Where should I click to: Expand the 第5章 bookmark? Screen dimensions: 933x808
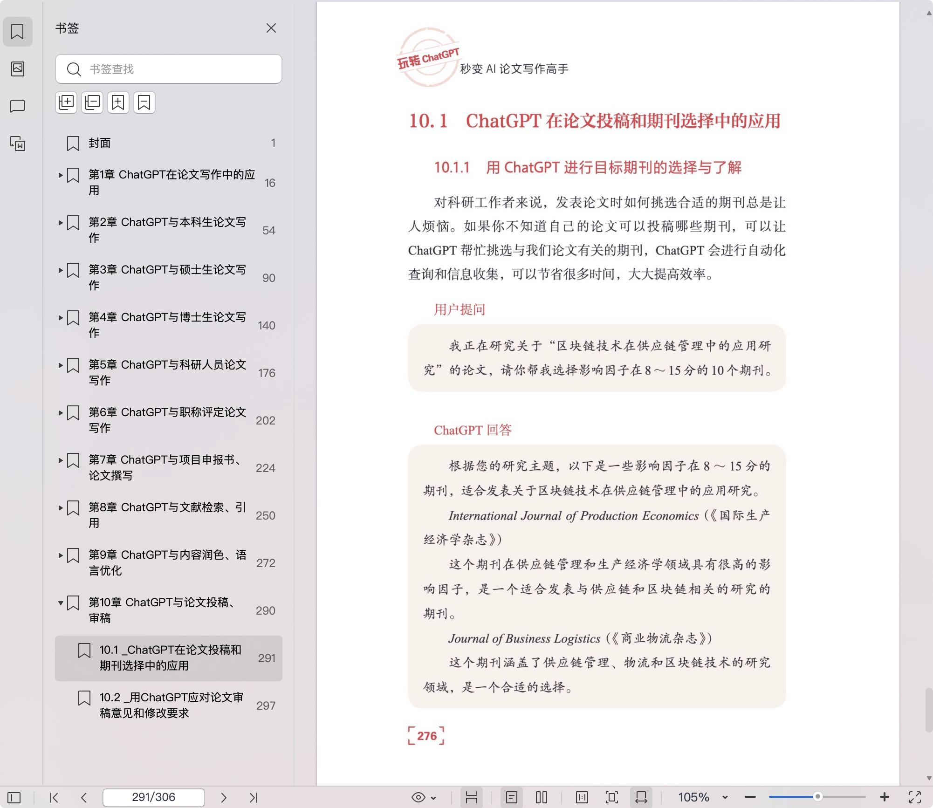(x=61, y=365)
